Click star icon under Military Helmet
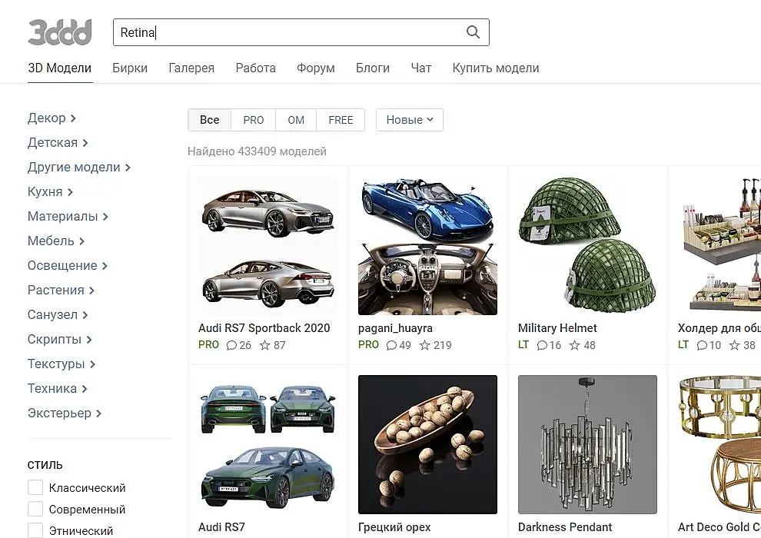Image resolution: width=761 pixels, height=538 pixels. point(575,345)
